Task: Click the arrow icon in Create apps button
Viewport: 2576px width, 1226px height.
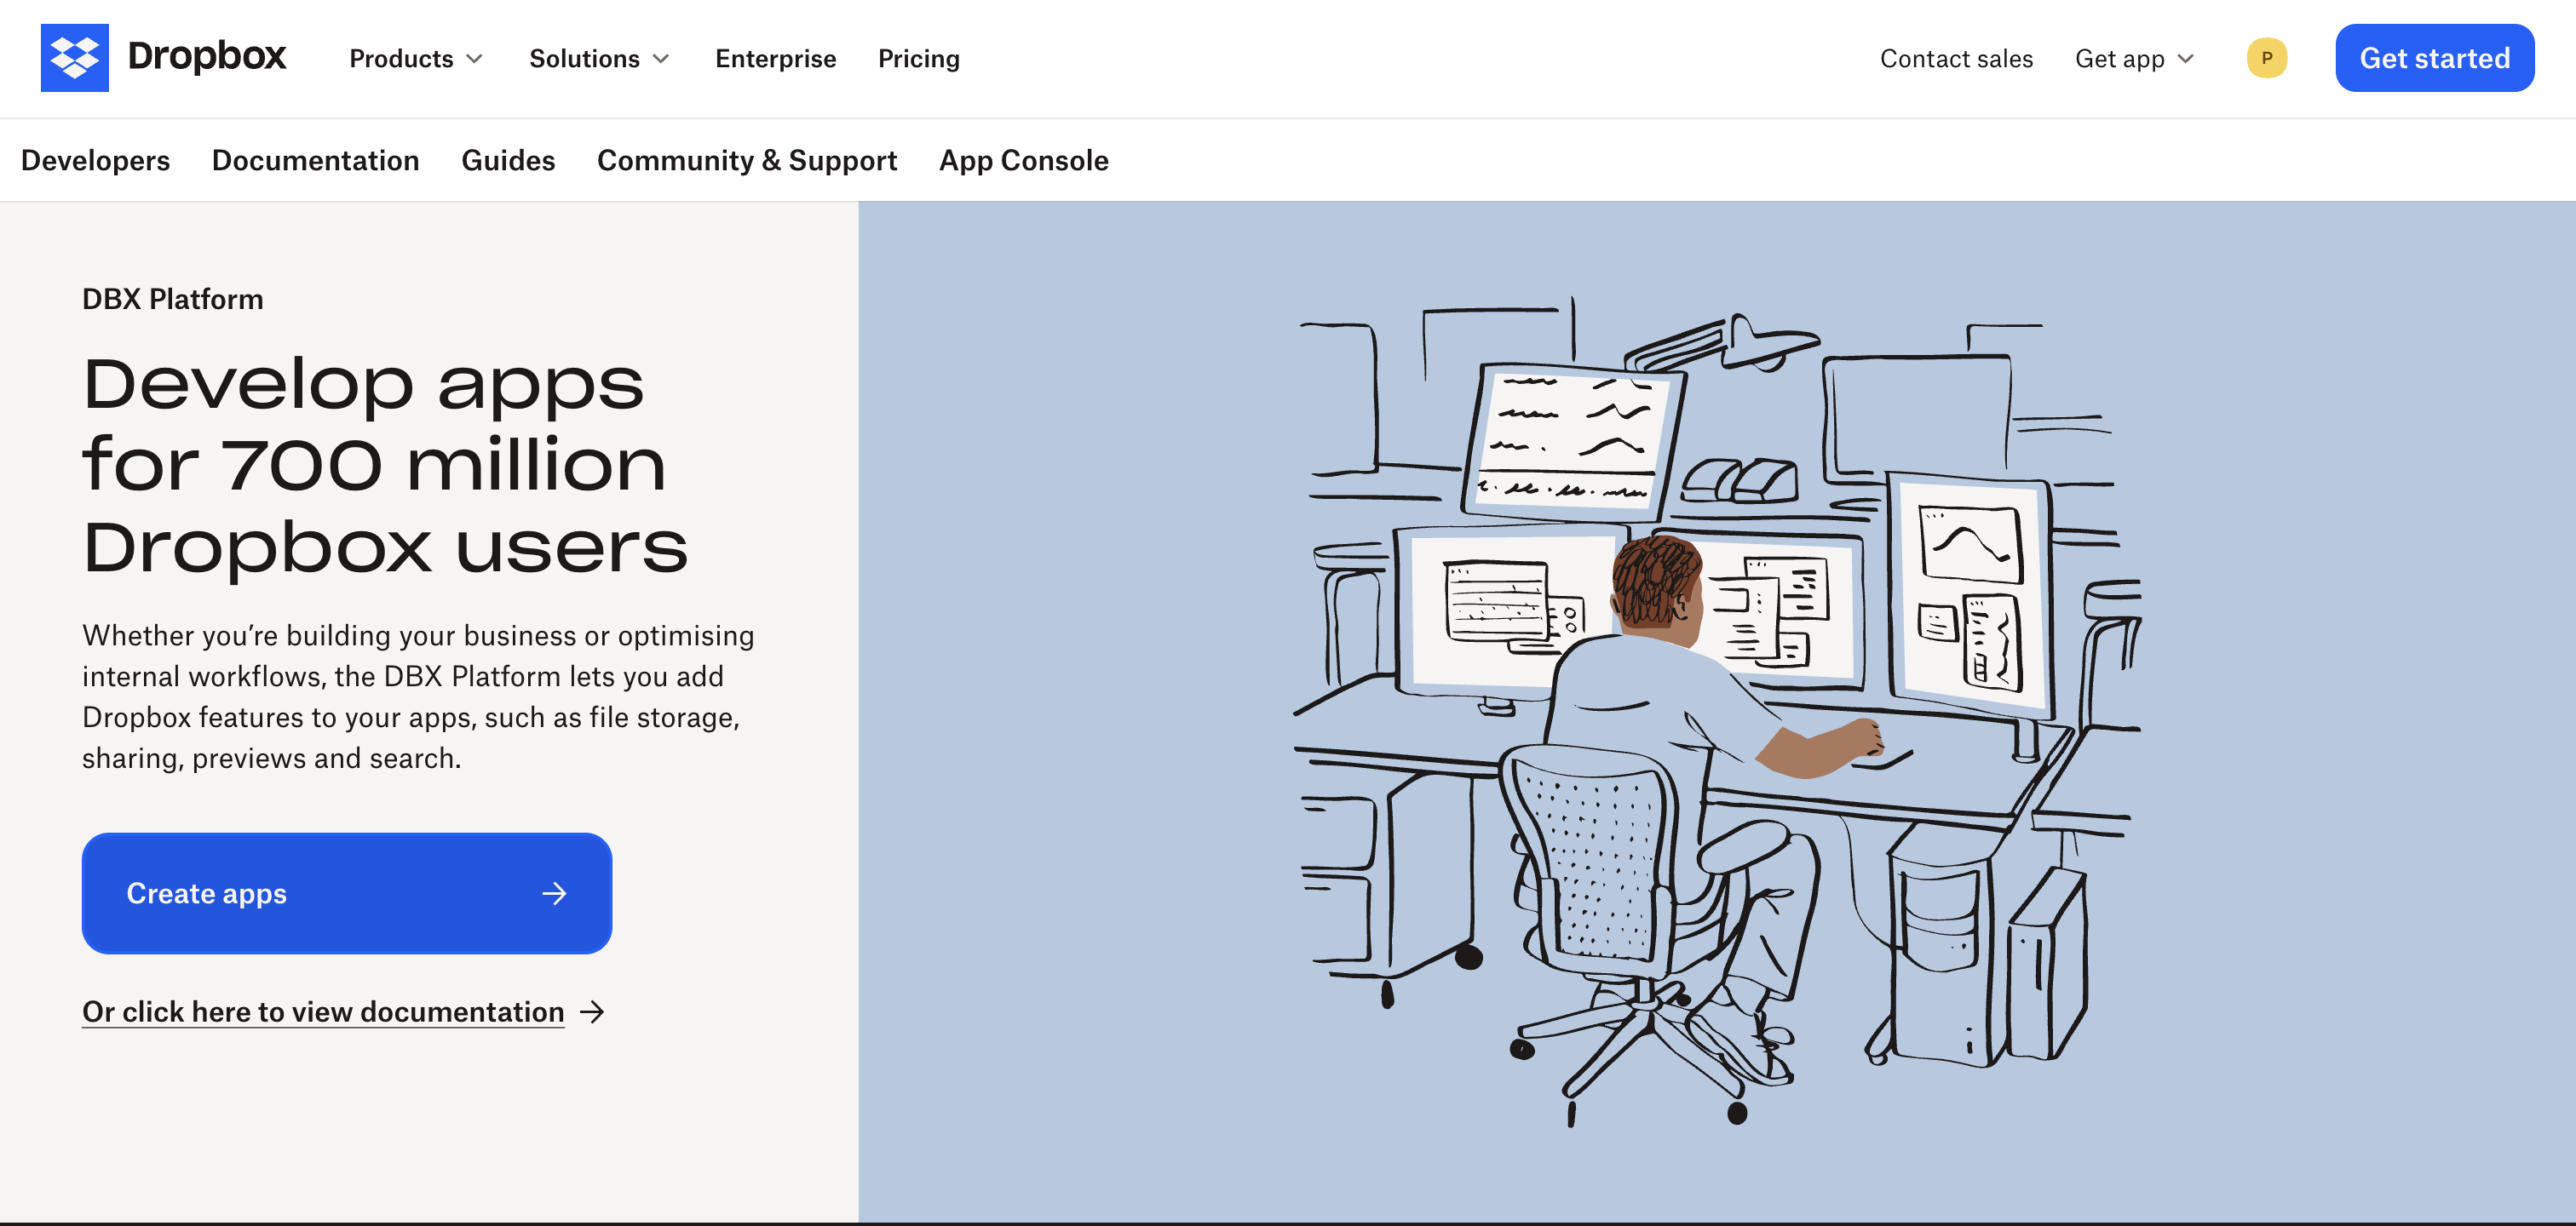Action: (x=554, y=893)
